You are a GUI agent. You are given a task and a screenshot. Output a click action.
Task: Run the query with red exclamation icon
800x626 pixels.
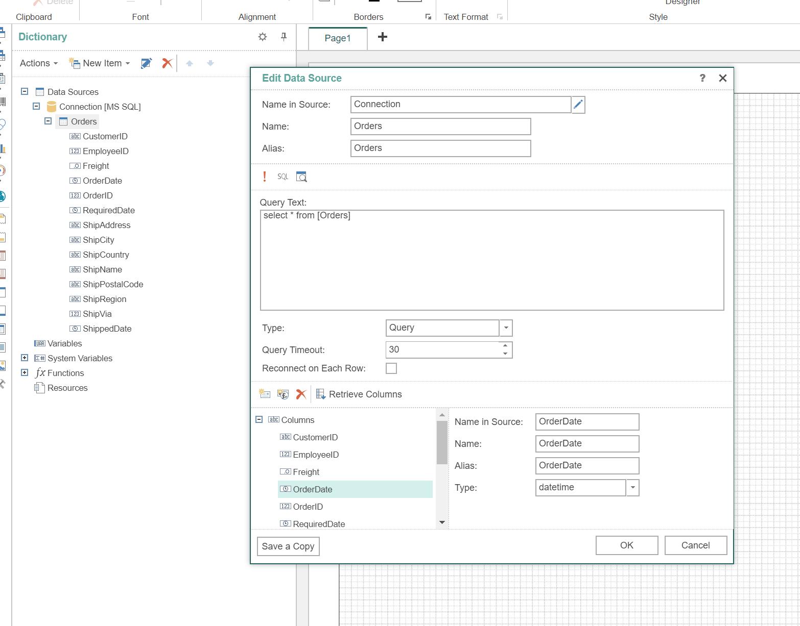tap(265, 177)
